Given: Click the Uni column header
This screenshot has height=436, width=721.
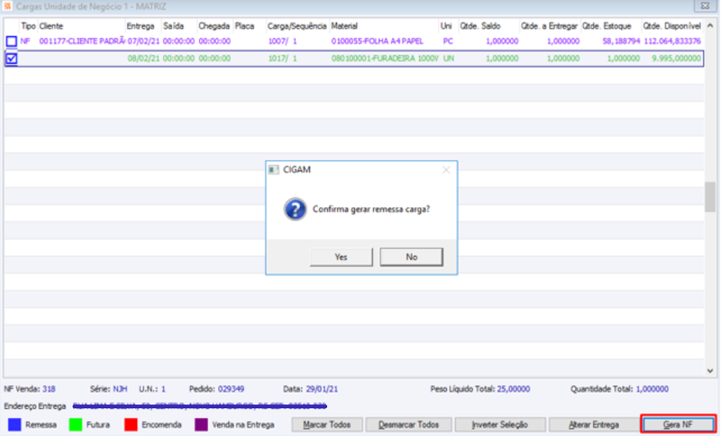Looking at the screenshot, I should [x=446, y=26].
